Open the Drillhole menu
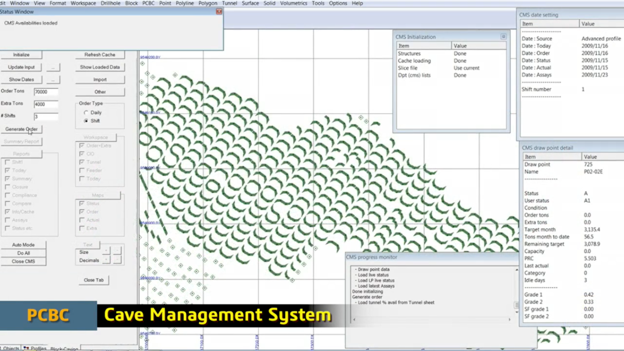The image size is (624, 351). pos(111,3)
